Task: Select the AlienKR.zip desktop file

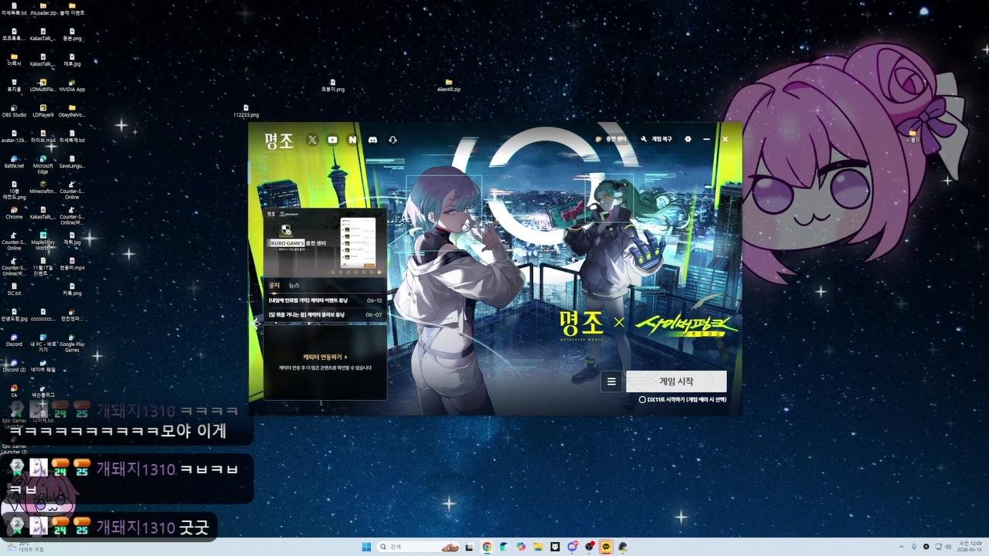Action: [448, 84]
